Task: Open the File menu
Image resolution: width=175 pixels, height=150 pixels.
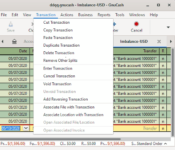Action: [4, 15]
